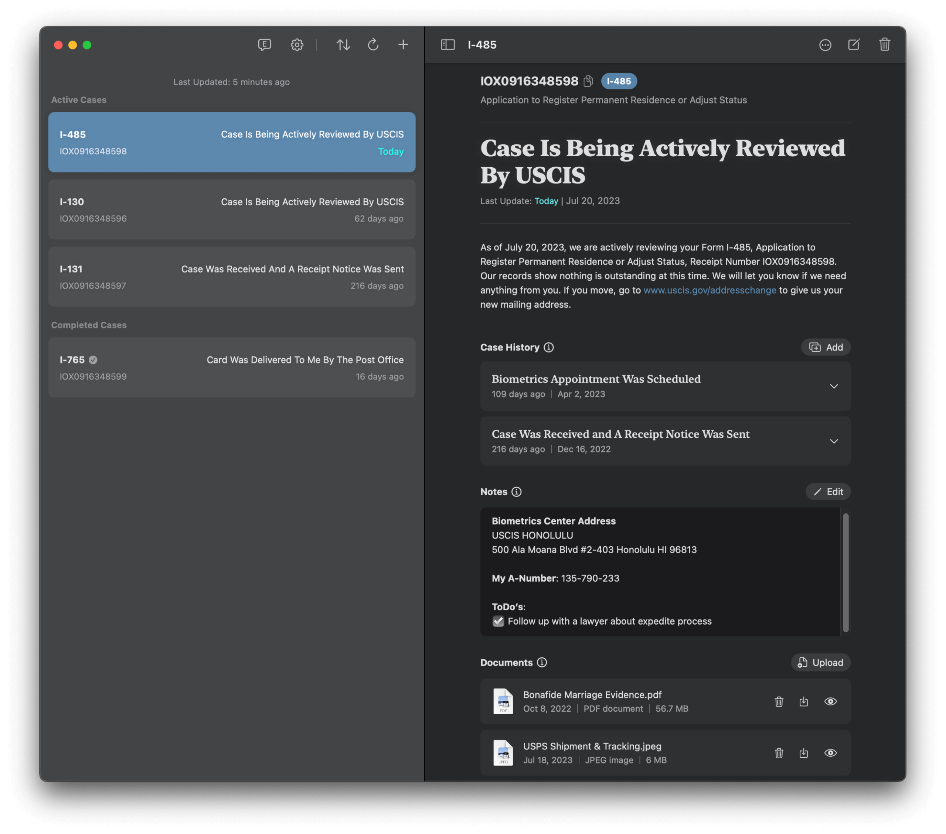This screenshot has height=834, width=946.
Task: Refresh all cases with the reload icon
Action: point(373,45)
